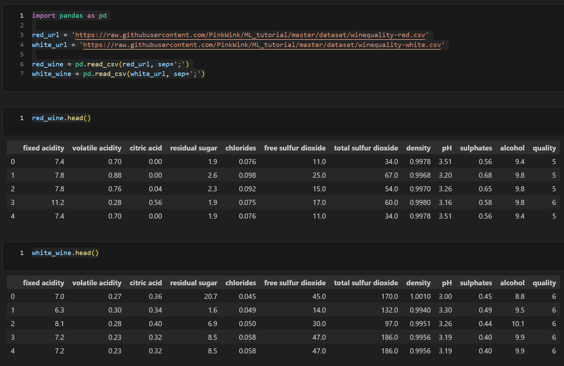Click the 10.1 alcohol value cell
564x366 pixels.
point(518,324)
